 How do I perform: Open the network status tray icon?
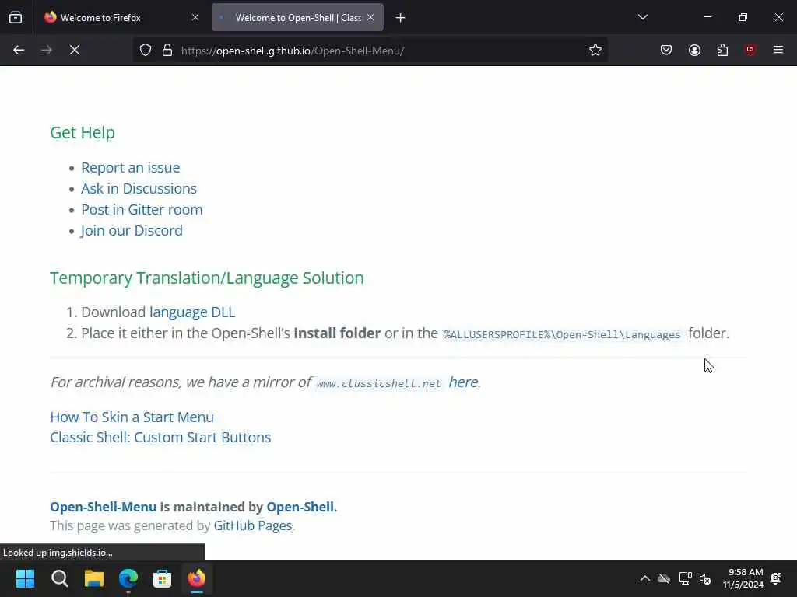(685, 578)
